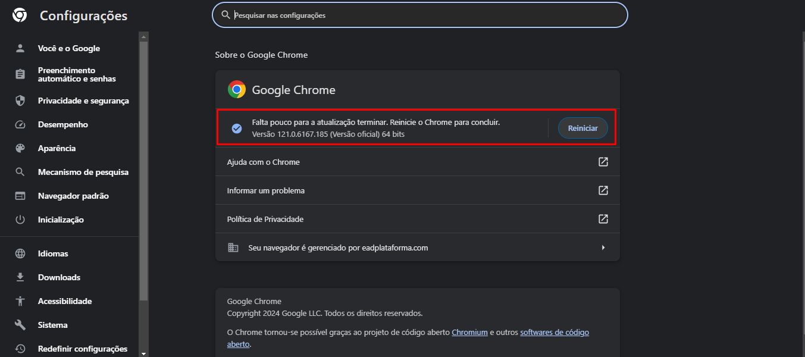Open Ajuda com o Chrome
805x357 pixels.
coord(417,162)
